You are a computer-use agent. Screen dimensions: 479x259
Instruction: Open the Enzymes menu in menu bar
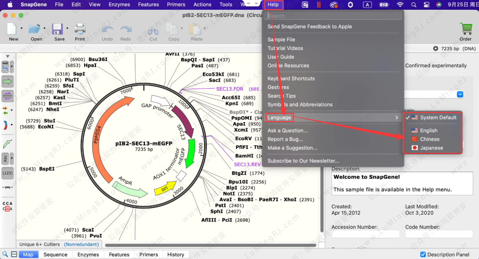pos(119,4)
